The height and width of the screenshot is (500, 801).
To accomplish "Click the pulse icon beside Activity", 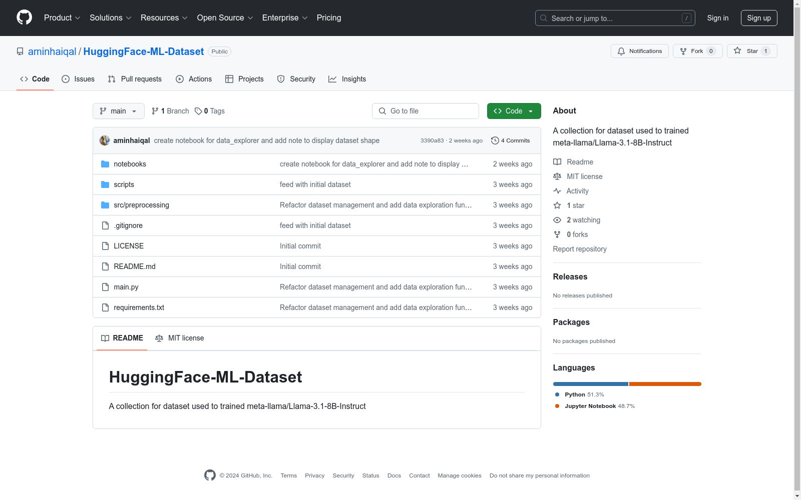I will pos(557,191).
